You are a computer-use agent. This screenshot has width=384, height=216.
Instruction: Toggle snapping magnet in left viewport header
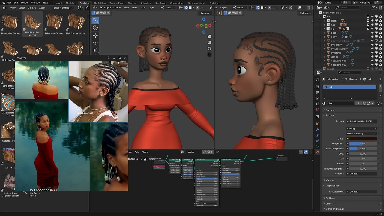point(186,7)
